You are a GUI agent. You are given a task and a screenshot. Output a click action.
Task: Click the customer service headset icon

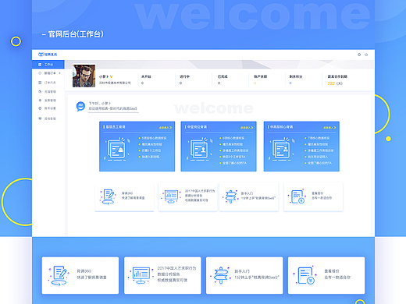coord(40,118)
